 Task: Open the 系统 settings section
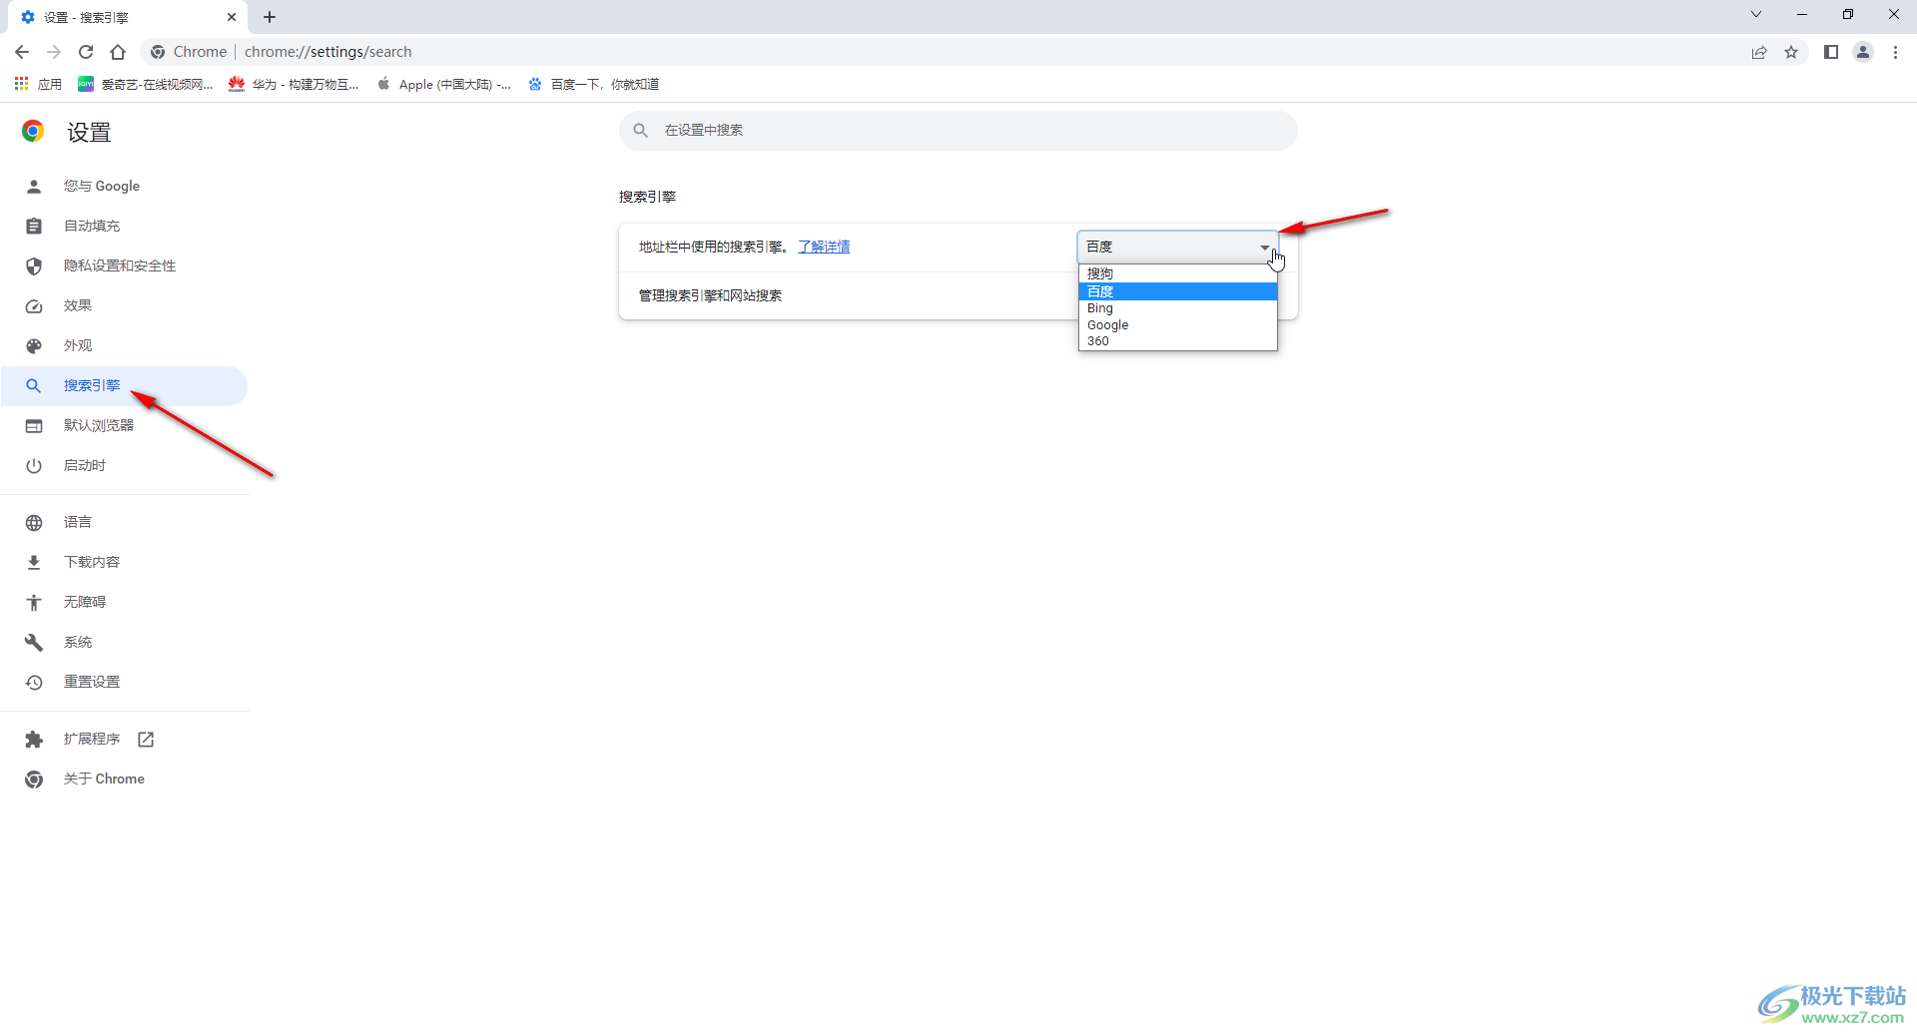(x=124, y=643)
